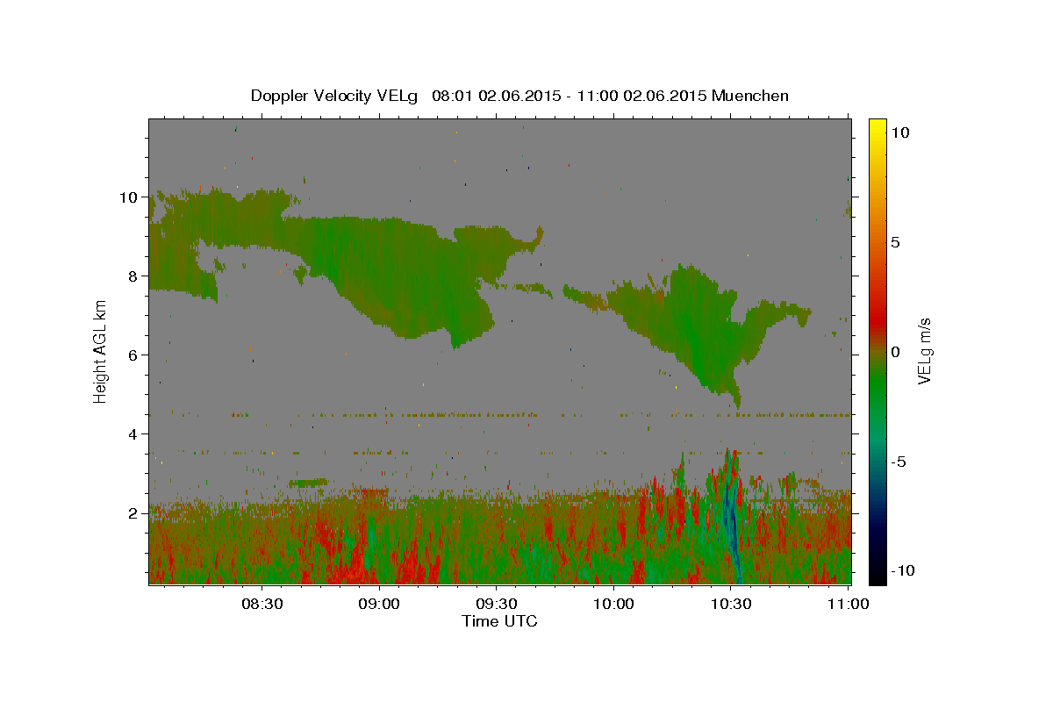Click the colorbar tick label 0
Image resolution: width=1053 pixels, height=702 pixels.
(x=896, y=351)
